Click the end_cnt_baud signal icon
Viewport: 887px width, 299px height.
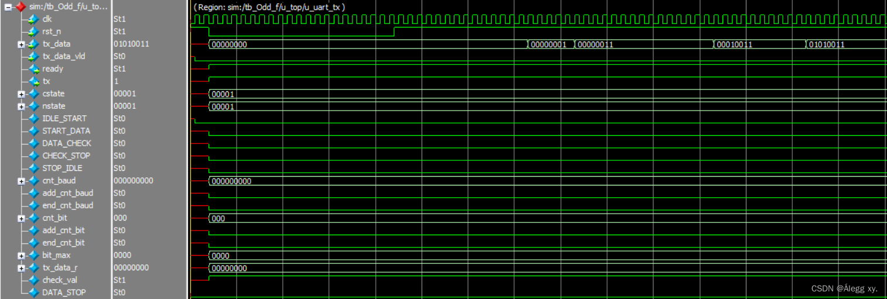tap(33, 205)
